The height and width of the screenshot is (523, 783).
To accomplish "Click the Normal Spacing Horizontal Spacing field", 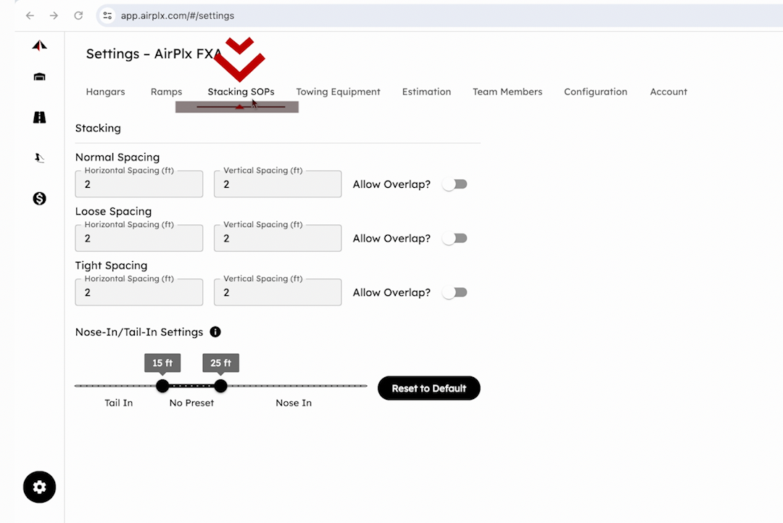I will [x=138, y=185].
